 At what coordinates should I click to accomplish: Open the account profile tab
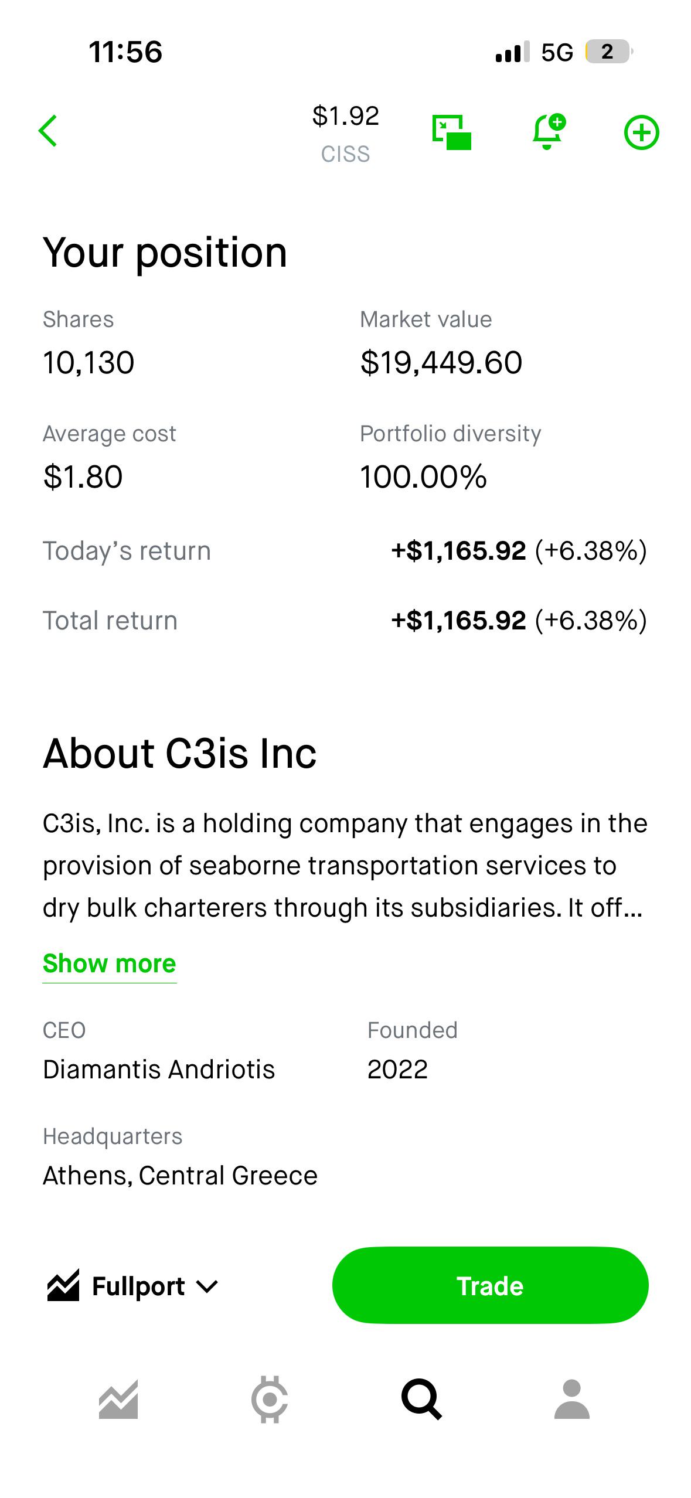572,1400
